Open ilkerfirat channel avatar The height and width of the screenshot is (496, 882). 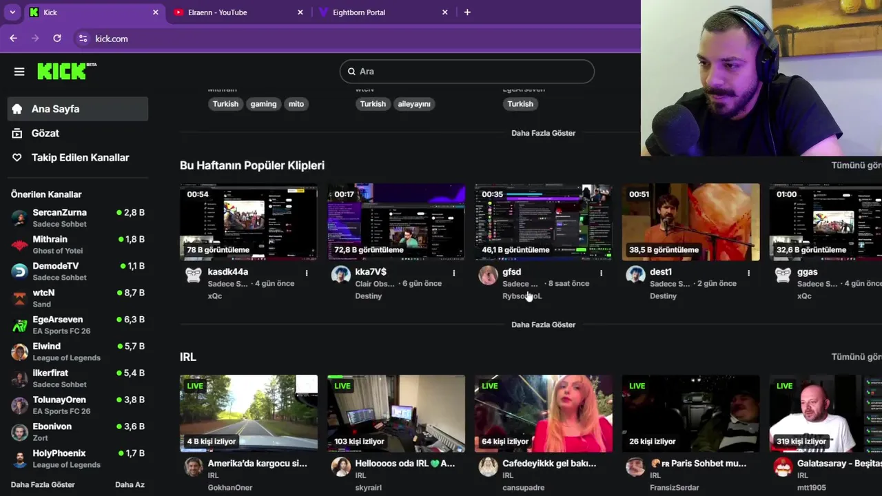tap(20, 378)
